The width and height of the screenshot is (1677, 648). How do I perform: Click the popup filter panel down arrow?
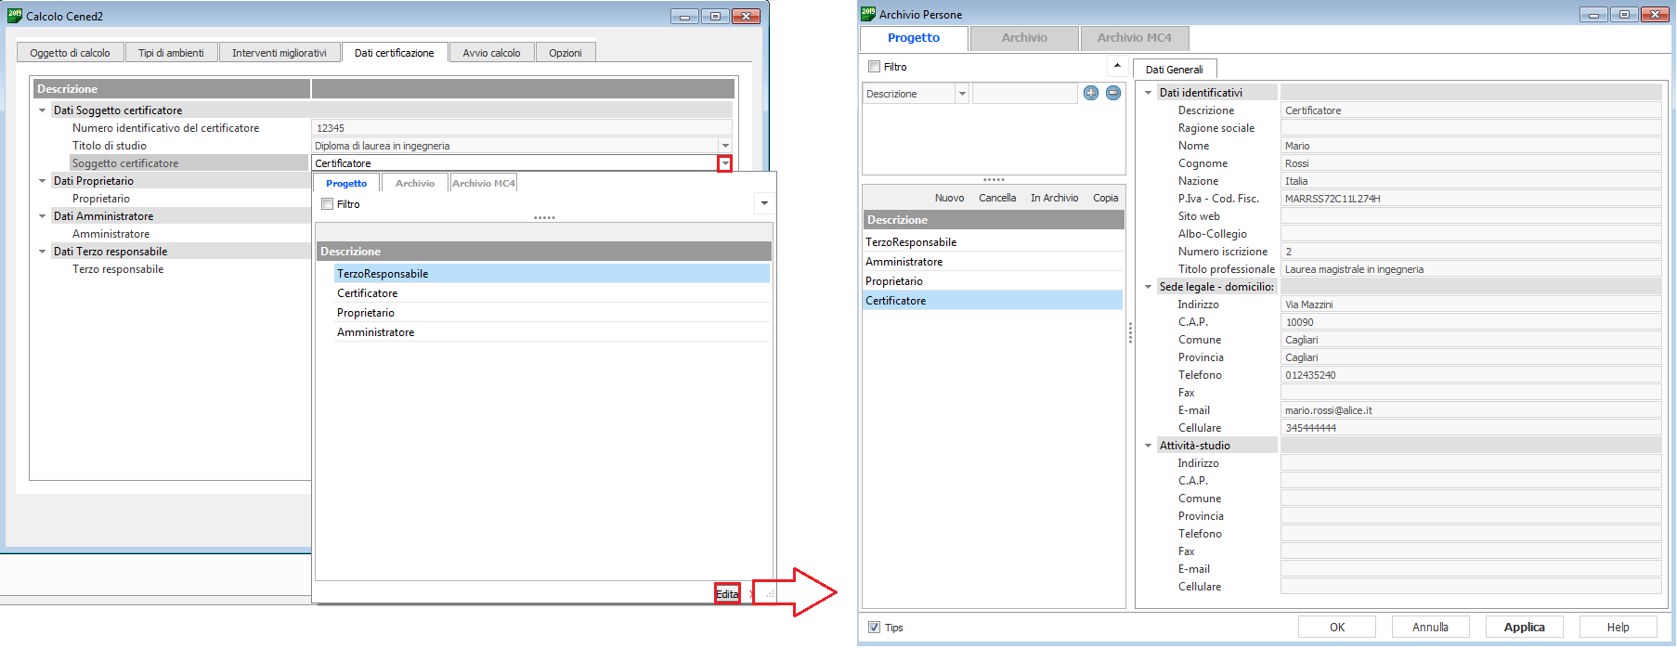click(764, 203)
